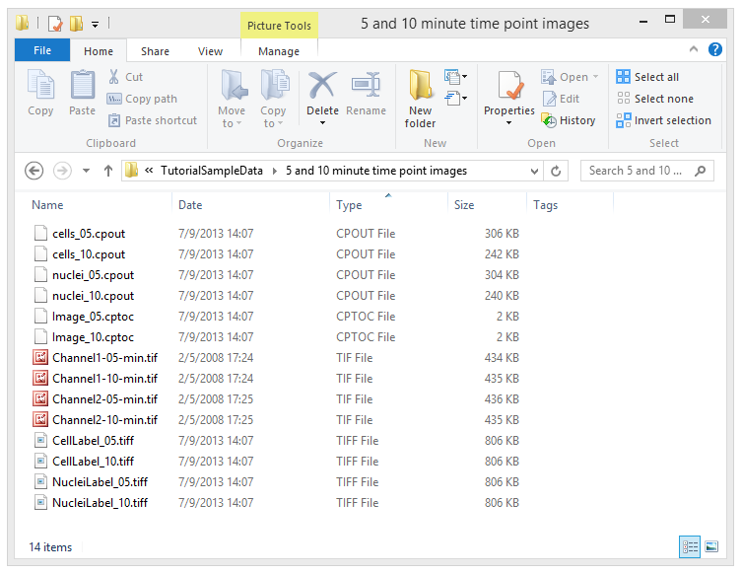Click Select all in ribbon
Viewport: 742px width, 574px height.
(647, 77)
